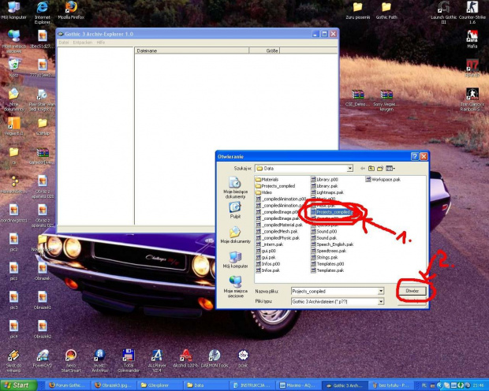
Task: Expand the Nazwa pliku dropdown arrow
Action: pyautogui.click(x=381, y=291)
